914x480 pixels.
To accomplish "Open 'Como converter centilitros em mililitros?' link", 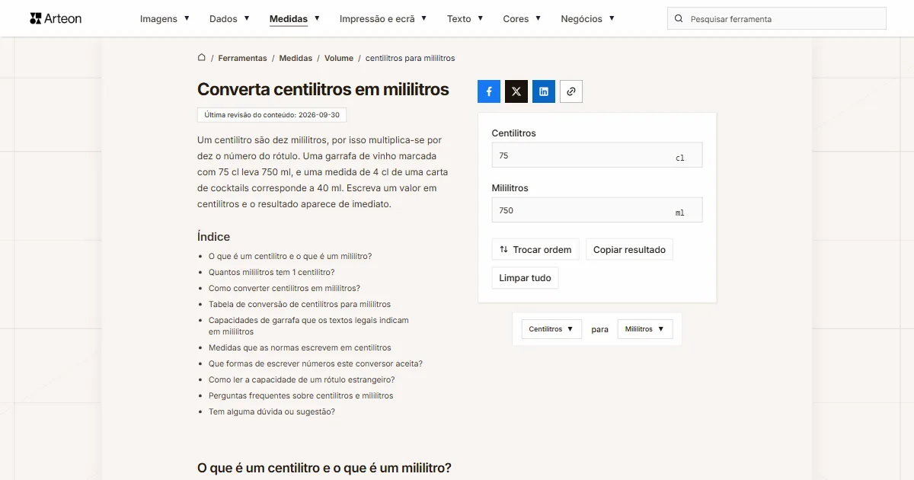I will (x=284, y=288).
